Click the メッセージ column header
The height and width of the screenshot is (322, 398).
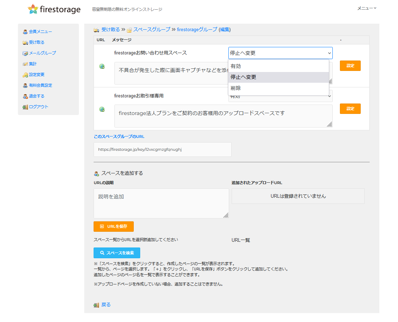coord(122,40)
